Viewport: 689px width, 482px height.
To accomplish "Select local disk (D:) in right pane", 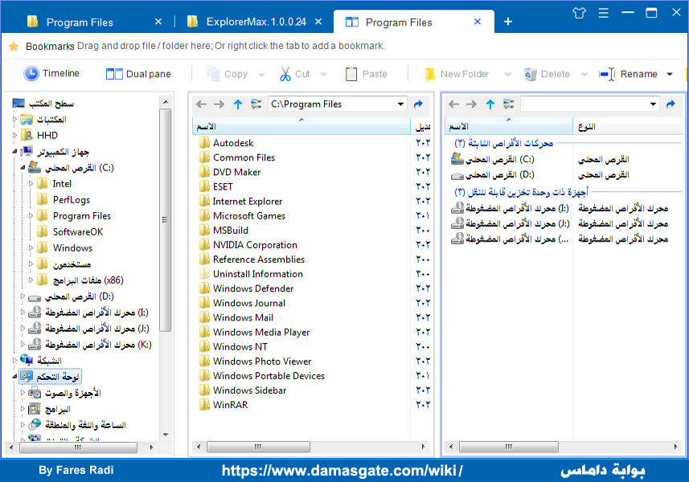I will pos(493,174).
